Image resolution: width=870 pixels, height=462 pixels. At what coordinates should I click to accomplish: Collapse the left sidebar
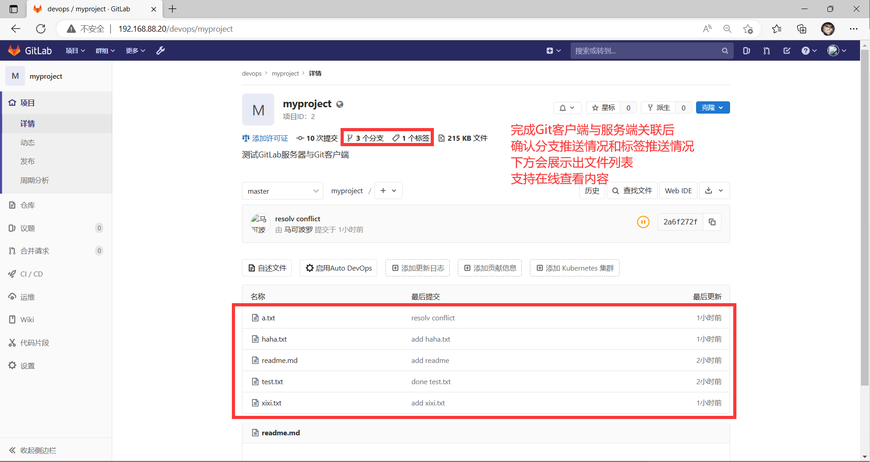(33, 450)
